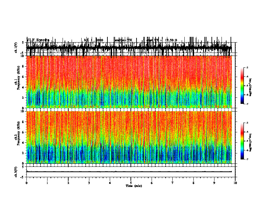This screenshot has height=205, width=265.
Task: Click the ch.1(V) axis tick "5"
Action: tap(23, 43)
